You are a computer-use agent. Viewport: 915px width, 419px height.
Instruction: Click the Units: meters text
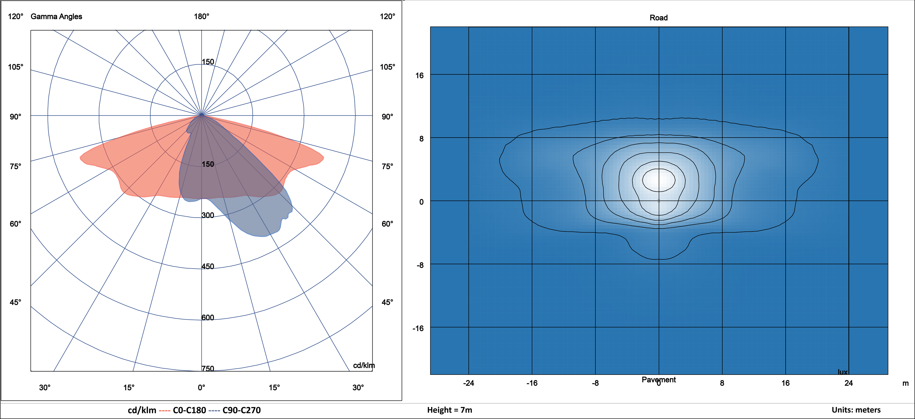[x=856, y=410]
